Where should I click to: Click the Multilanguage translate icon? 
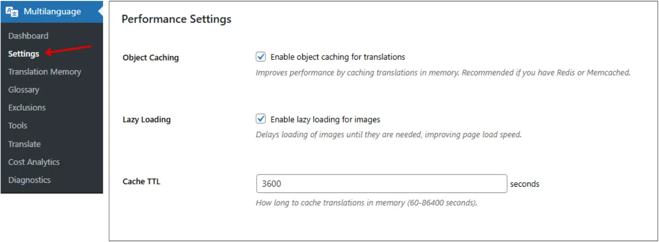(x=12, y=12)
